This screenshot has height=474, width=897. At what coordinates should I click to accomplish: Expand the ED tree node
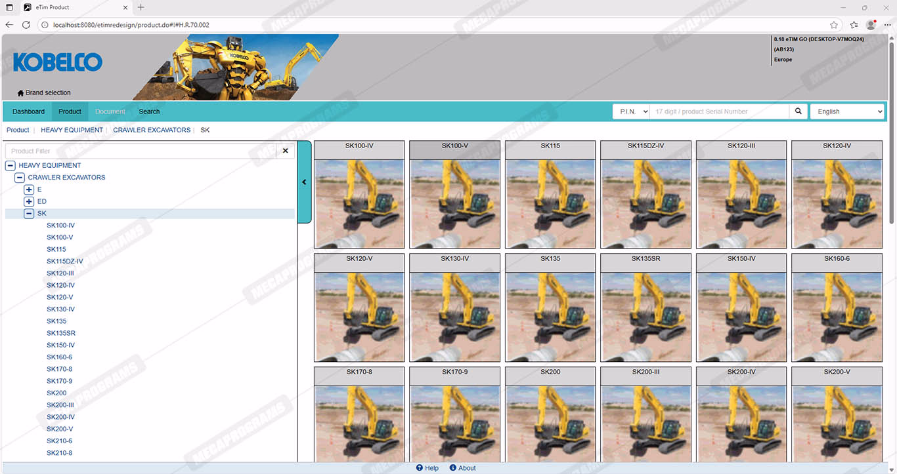click(29, 201)
